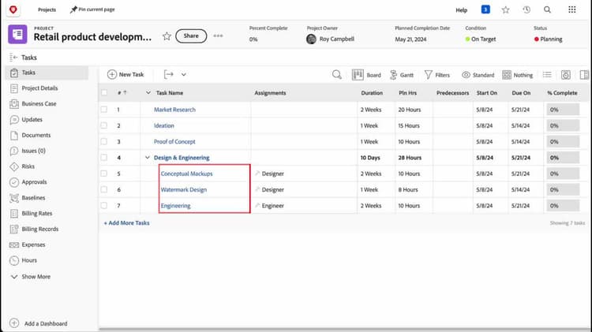Click the Share button

coord(191,35)
